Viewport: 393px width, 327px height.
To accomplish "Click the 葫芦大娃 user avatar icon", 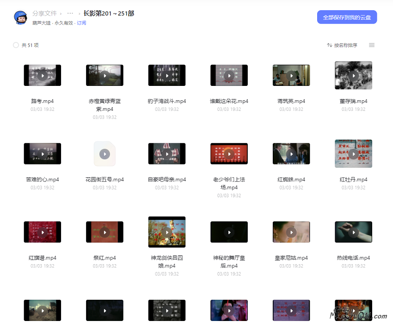I will pyautogui.click(x=20, y=18).
